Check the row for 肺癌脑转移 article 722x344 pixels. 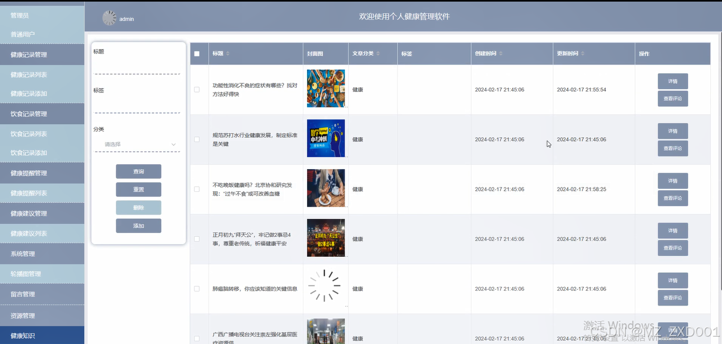(x=197, y=289)
